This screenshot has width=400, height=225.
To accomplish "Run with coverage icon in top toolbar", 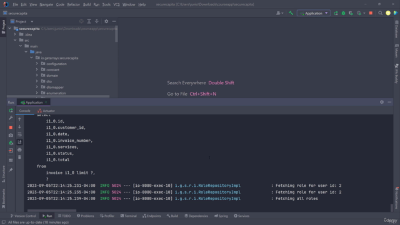I will click(x=351, y=13).
